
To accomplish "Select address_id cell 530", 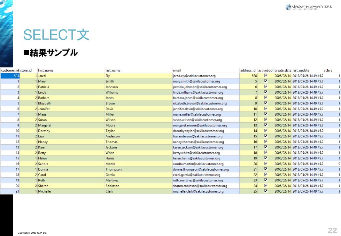I will point(248,76).
